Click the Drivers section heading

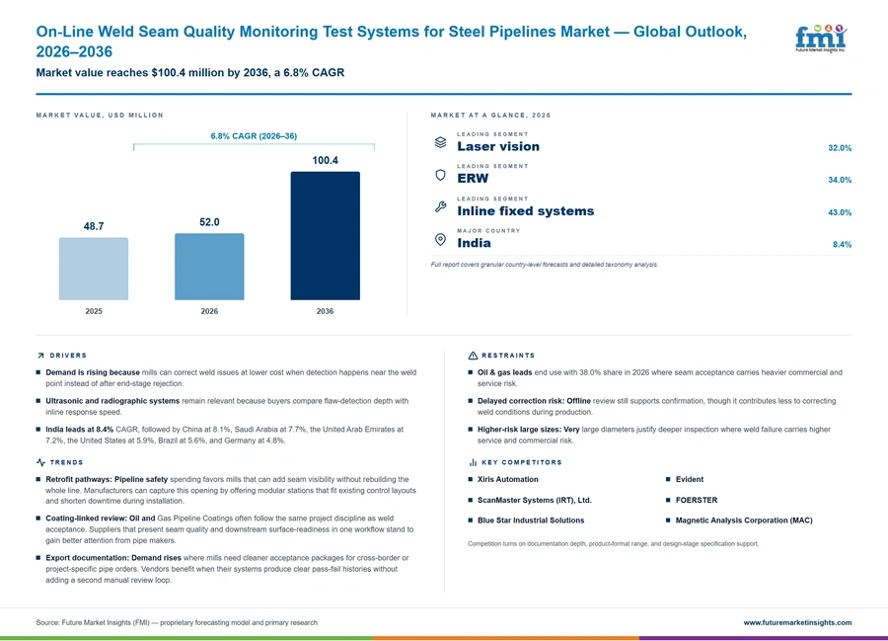point(68,356)
